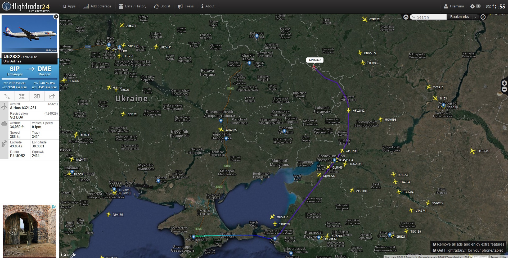The width and height of the screenshot is (508, 258).
Task: Click the map zoom in plus button
Action: click(505, 83)
